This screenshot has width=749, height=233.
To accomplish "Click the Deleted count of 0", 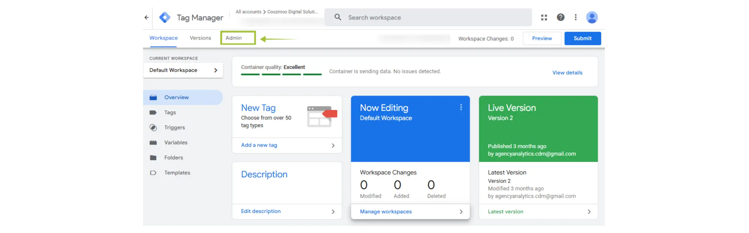I will [431, 185].
